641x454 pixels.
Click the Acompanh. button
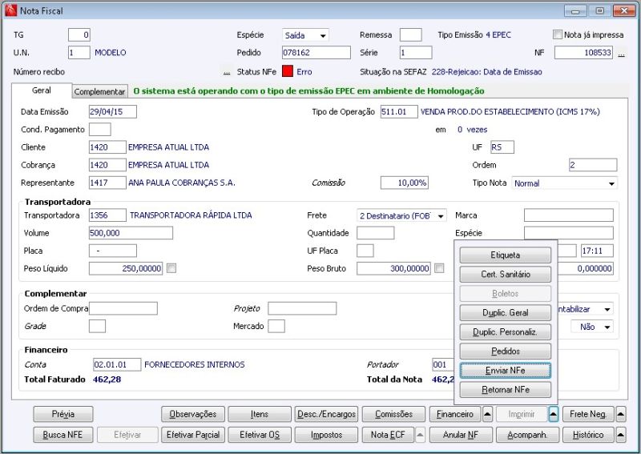click(527, 435)
